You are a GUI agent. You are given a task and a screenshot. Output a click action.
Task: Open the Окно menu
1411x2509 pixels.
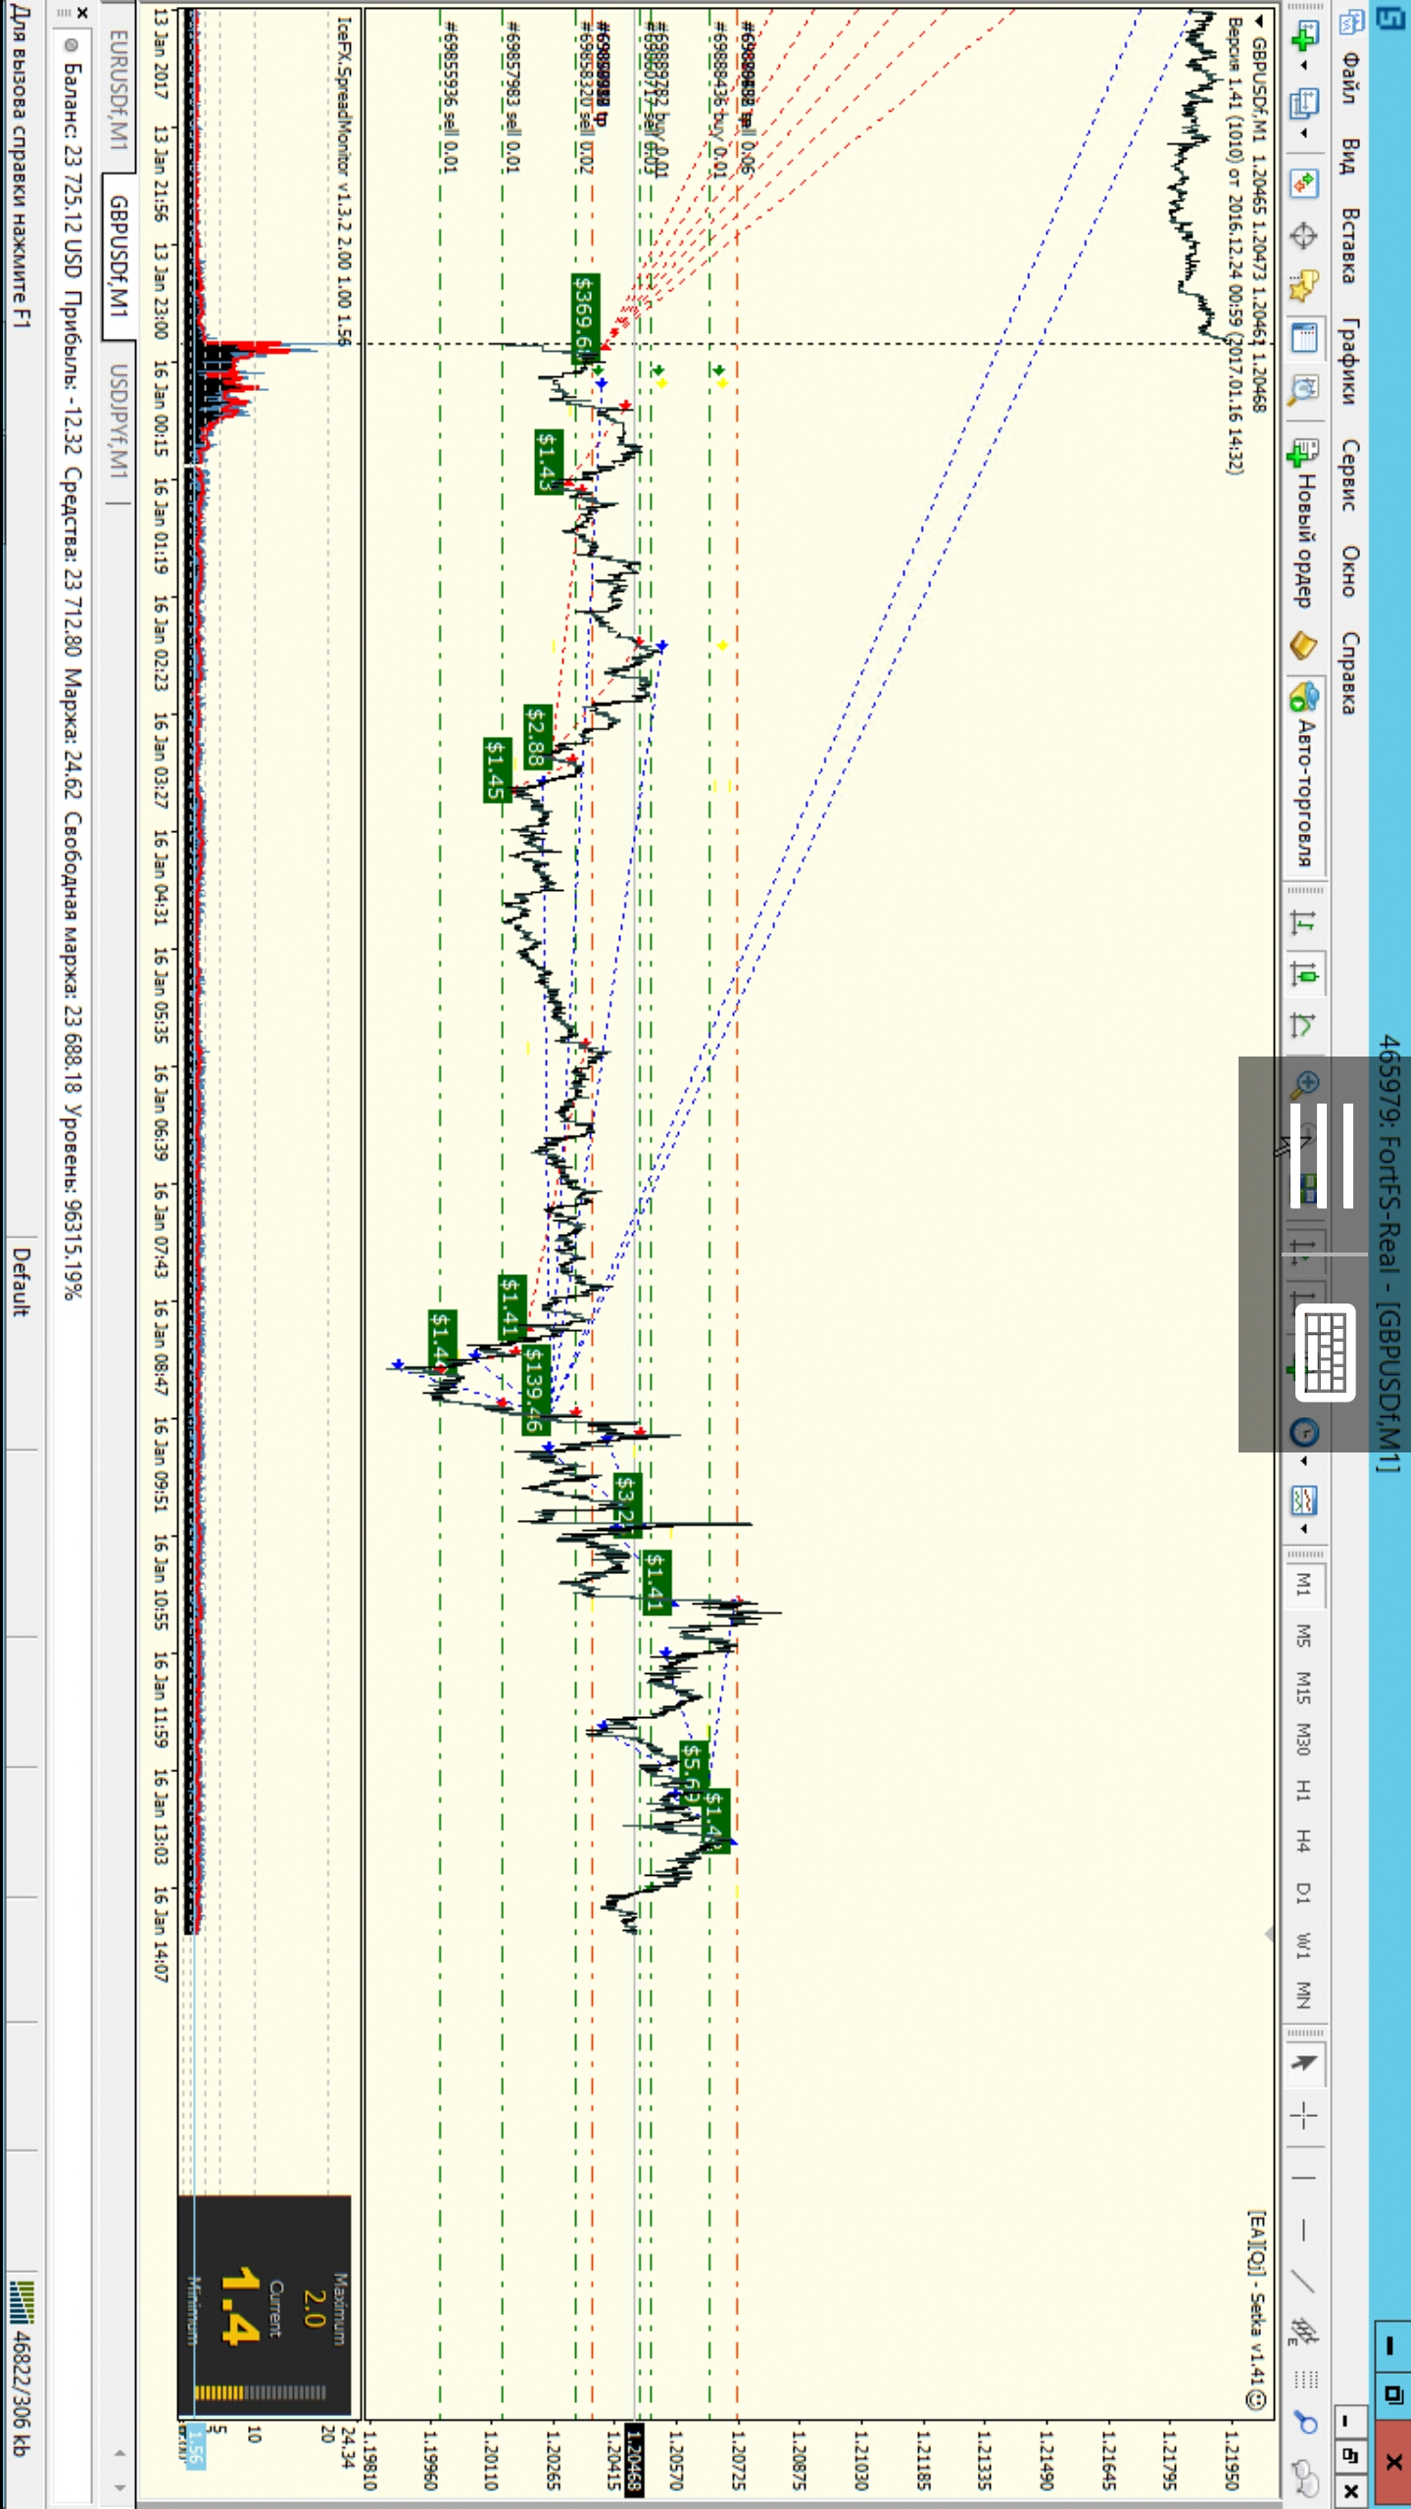tap(1350, 570)
